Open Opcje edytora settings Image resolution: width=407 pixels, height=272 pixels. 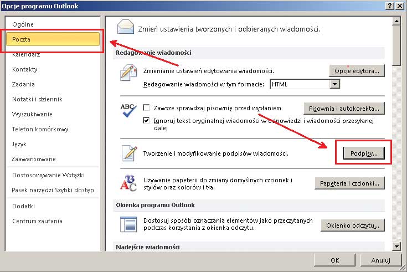click(357, 71)
